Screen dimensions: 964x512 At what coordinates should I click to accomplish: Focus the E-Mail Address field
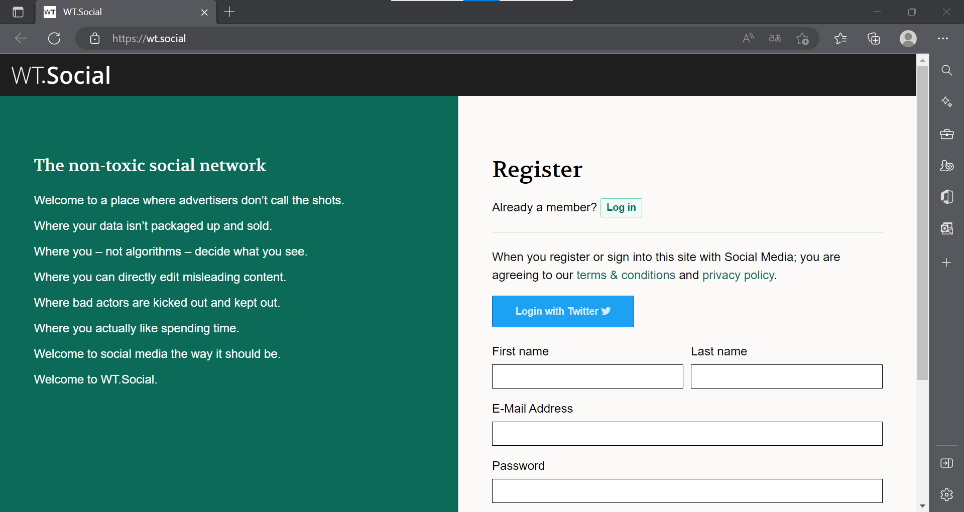point(687,434)
